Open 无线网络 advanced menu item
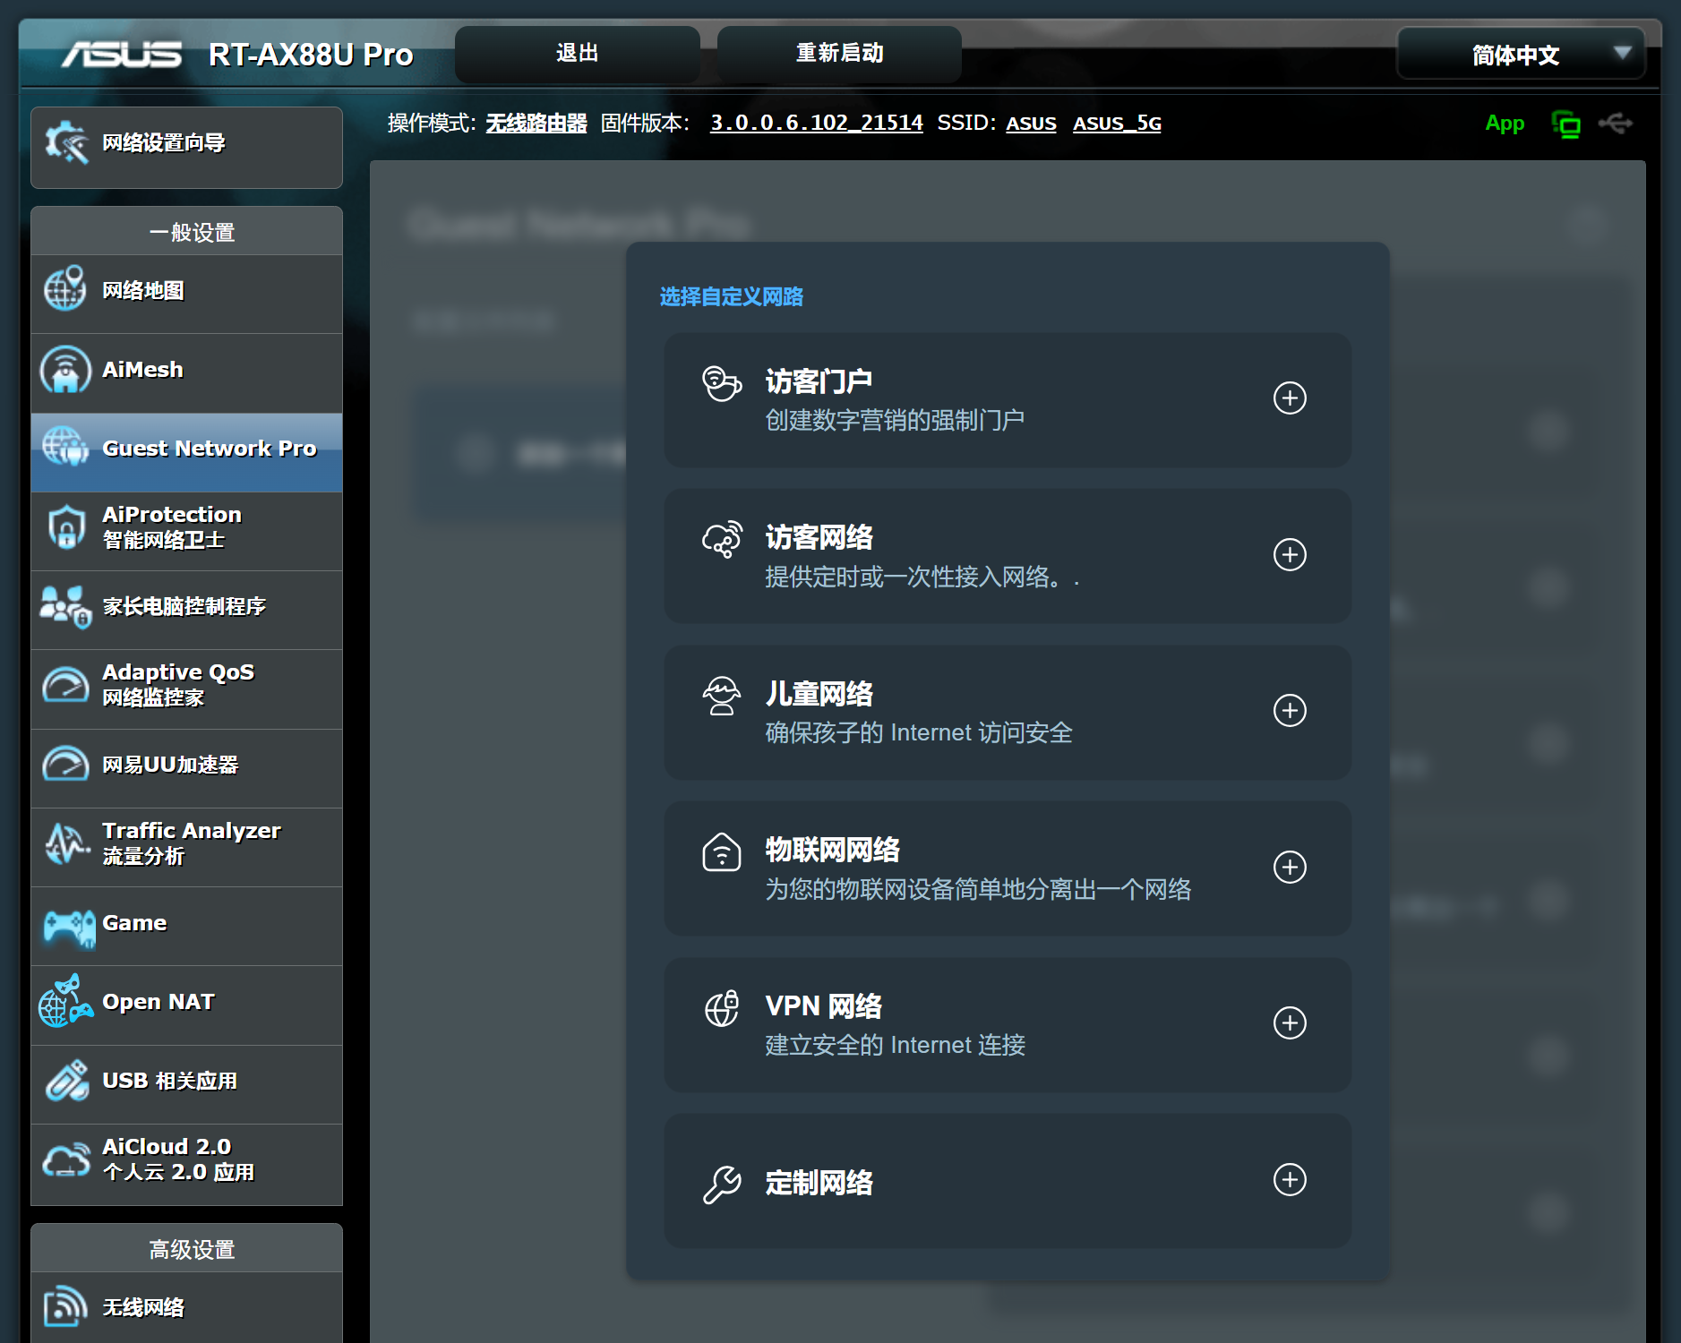The image size is (1681, 1343). pos(186,1306)
